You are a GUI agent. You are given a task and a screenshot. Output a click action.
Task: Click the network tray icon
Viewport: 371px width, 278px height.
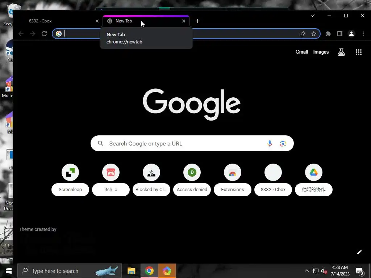316,271
